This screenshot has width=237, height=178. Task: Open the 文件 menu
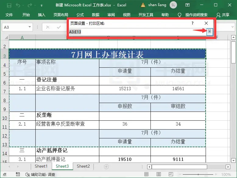pos(9,15)
